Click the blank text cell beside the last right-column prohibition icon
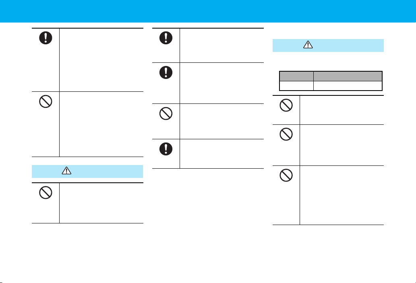416x283 pixels. [342, 195]
